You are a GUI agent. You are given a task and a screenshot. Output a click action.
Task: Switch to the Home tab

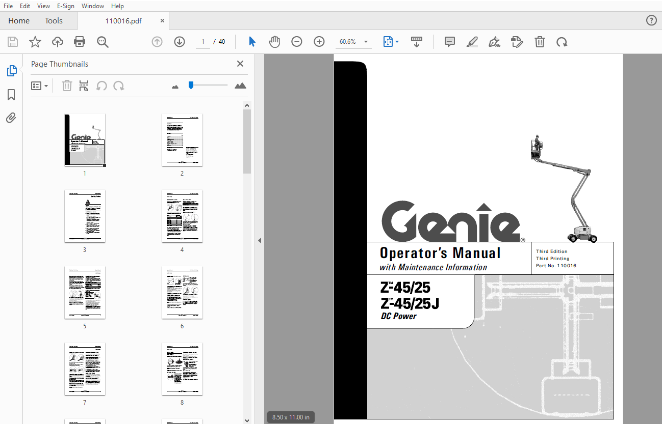(19, 21)
